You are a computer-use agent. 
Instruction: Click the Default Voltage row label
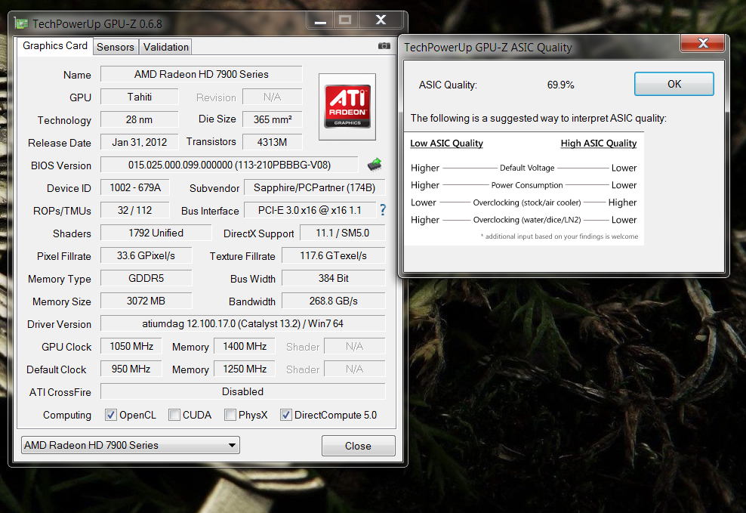(x=527, y=168)
